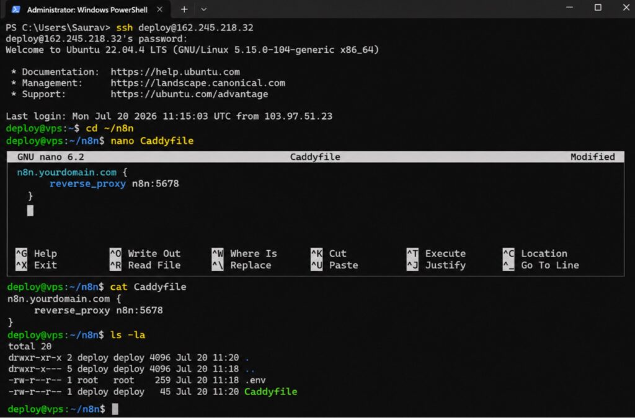
Task: Click the PowerShell icon on the tab
Action: [x=16, y=9]
